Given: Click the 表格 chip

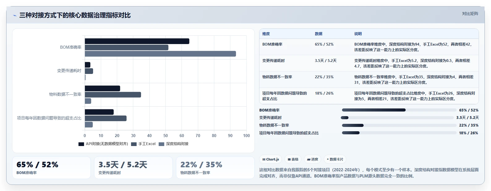Looking at the screenshot, I should pyautogui.click(x=293, y=159).
